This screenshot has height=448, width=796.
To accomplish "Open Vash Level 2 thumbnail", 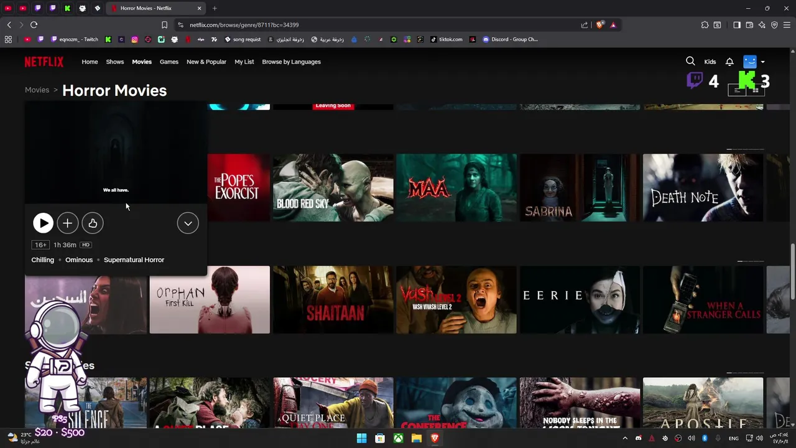I will click(456, 299).
